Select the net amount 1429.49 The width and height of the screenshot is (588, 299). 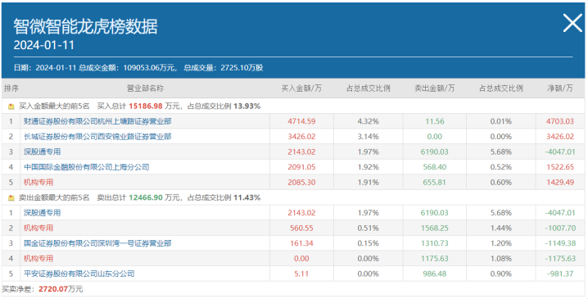pyautogui.click(x=560, y=183)
